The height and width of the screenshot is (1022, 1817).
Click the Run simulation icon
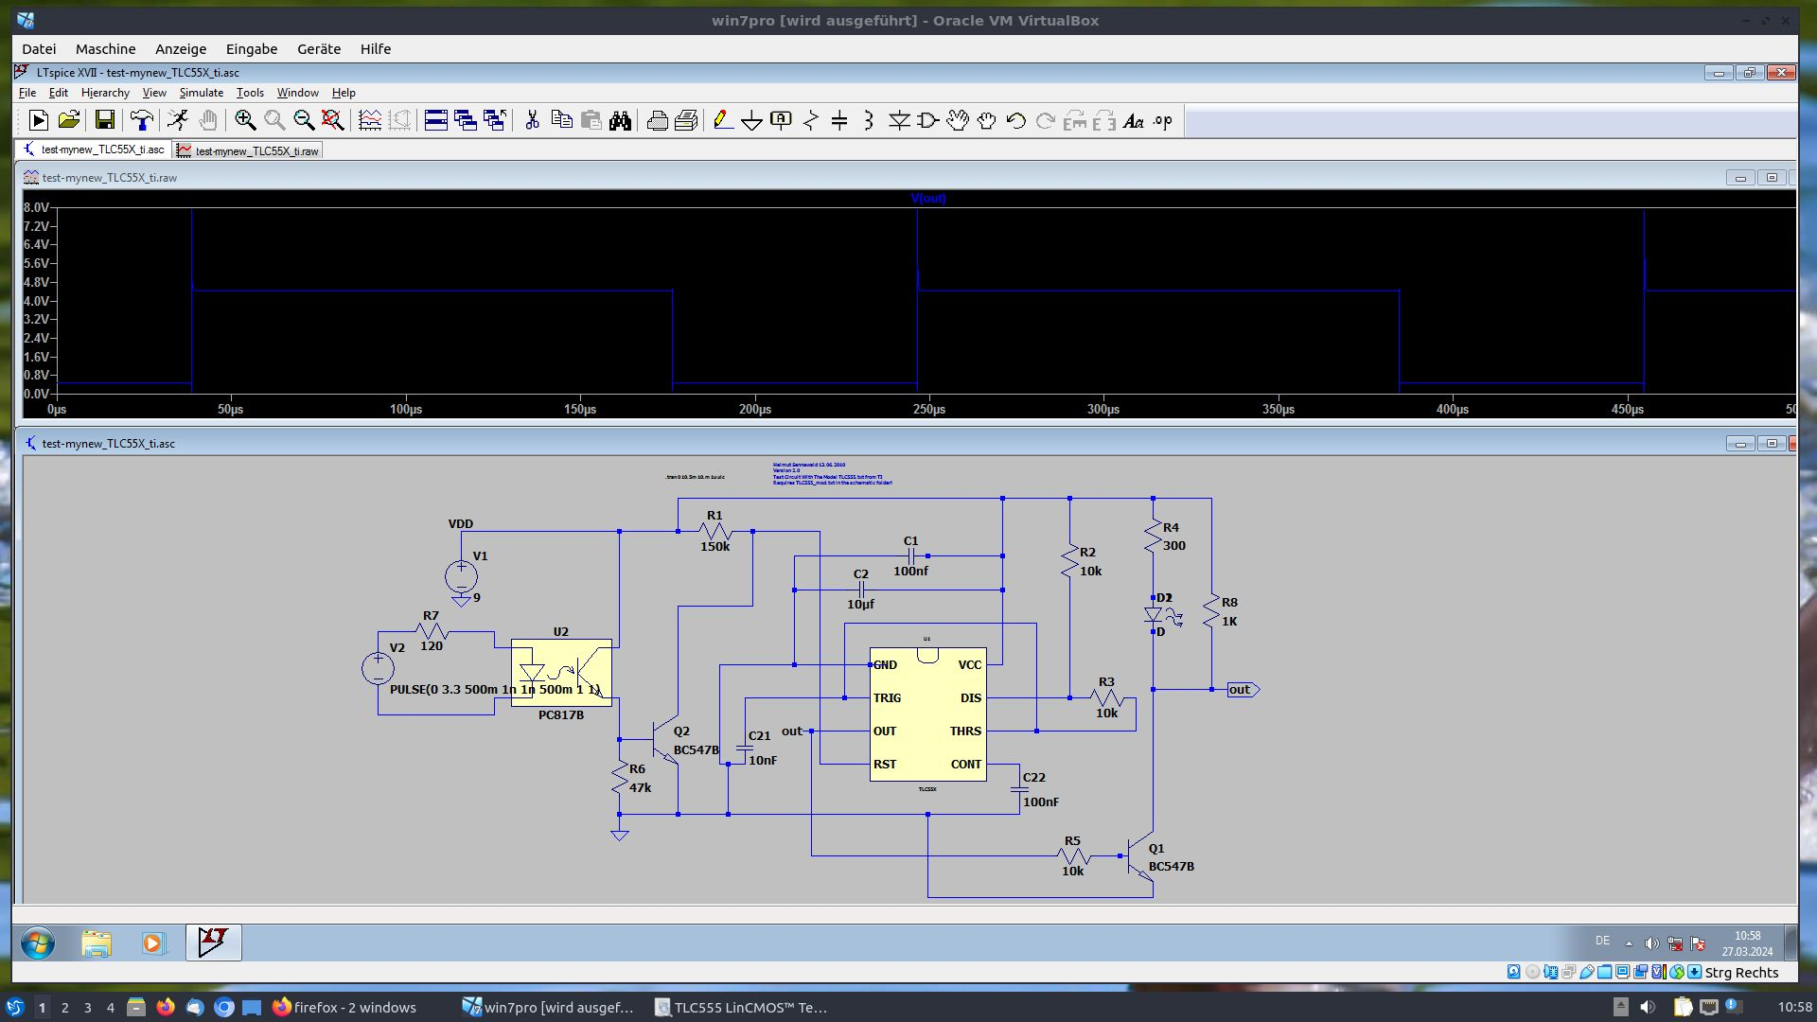(x=178, y=120)
